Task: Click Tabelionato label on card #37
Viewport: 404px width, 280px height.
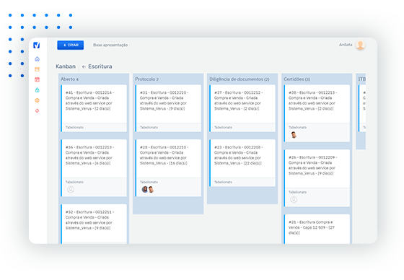Action: tap(223, 127)
